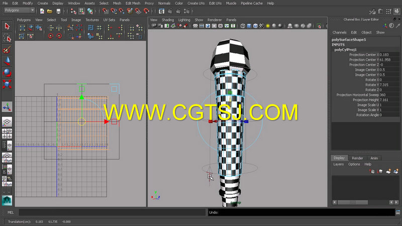The height and width of the screenshot is (226, 402).
Task: Click the IPR render clapper icon
Action: [178, 11]
